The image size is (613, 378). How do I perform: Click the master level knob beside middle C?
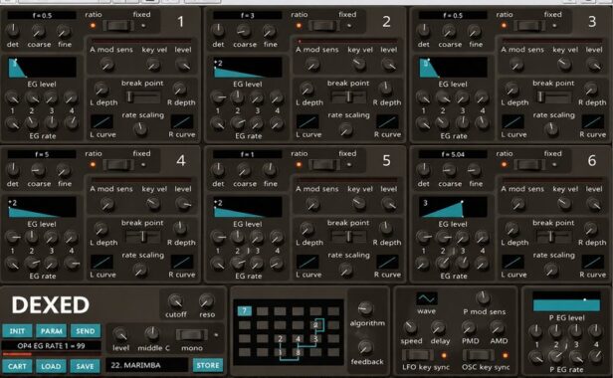[x=120, y=334]
